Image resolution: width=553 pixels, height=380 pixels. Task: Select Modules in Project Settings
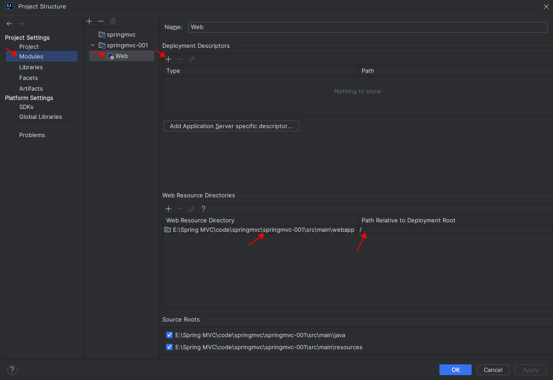pyautogui.click(x=42, y=56)
